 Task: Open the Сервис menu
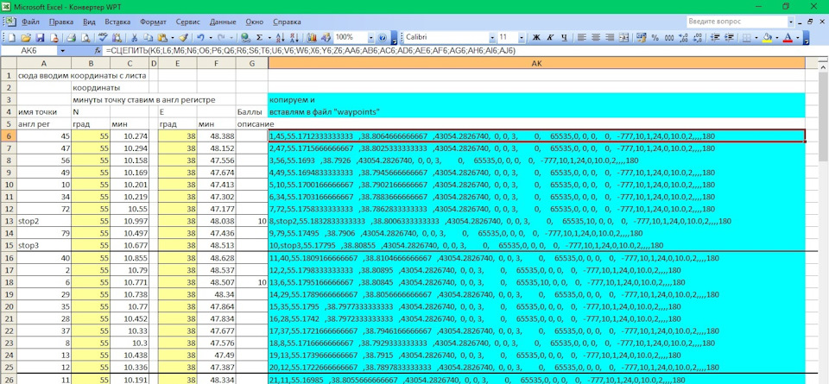pyautogui.click(x=187, y=22)
